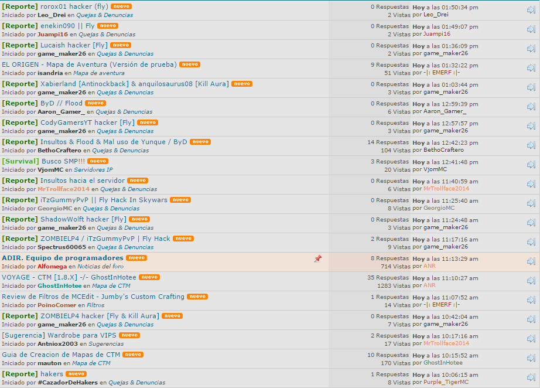View thread starter Leo_Drei's profile

[52, 15]
